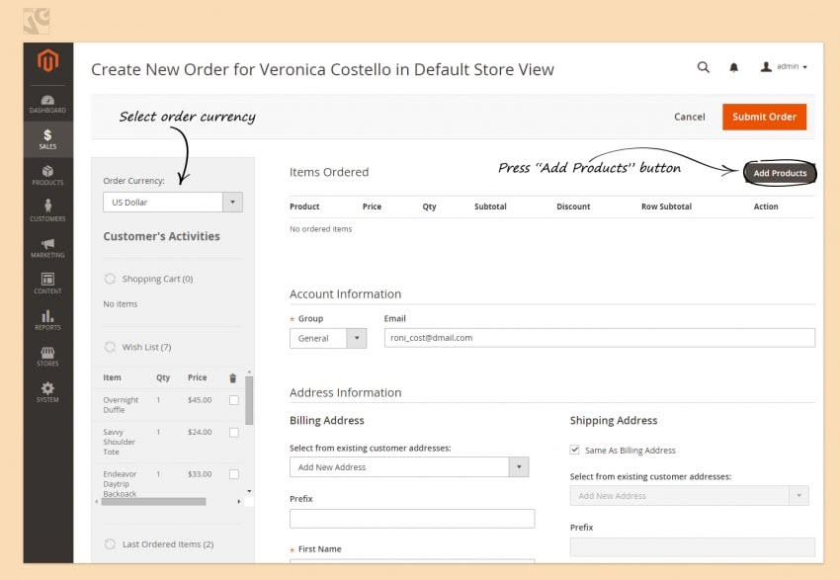This screenshot has width=840, height=580.
Task: Refresh the Wish List (7) section icon
Action: click(x=110, y=347)
